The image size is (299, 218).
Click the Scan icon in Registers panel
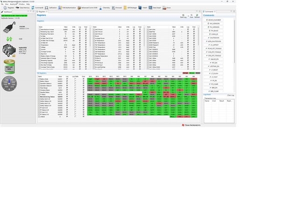(192, 16)
